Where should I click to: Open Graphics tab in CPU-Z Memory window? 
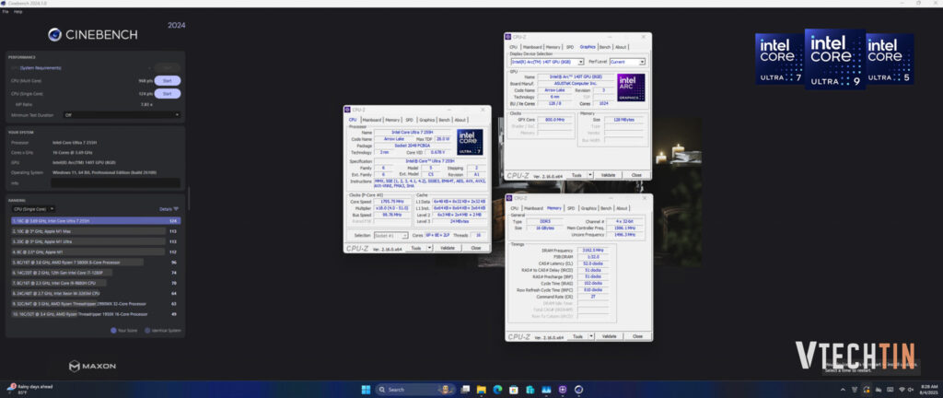588,208
